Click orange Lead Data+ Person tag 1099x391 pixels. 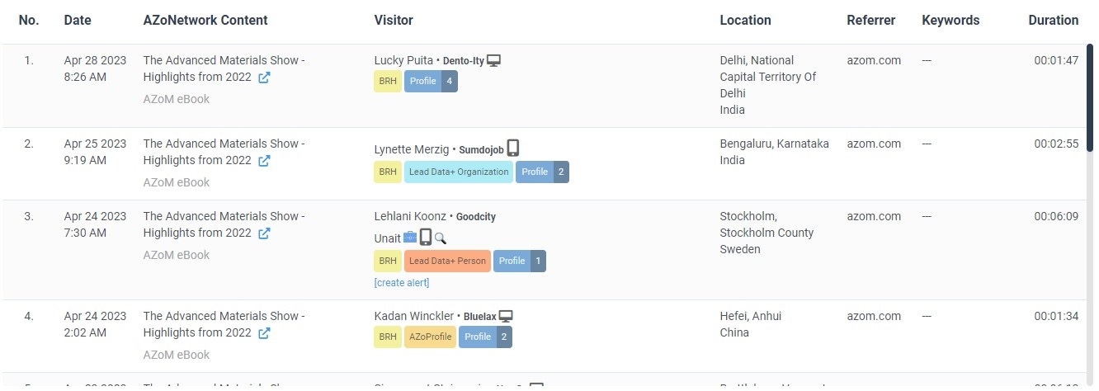coord(447,261)
